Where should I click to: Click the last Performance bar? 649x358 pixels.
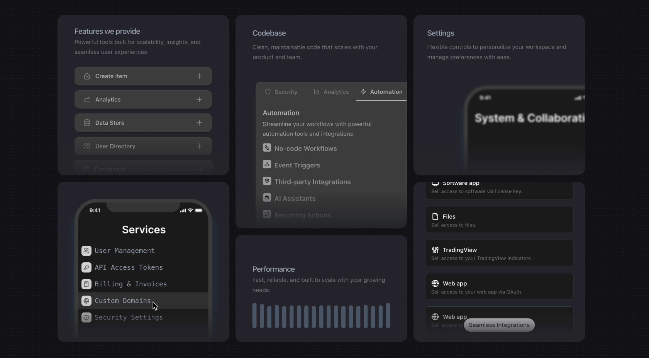pyautogui.click(x=388, y=316)
